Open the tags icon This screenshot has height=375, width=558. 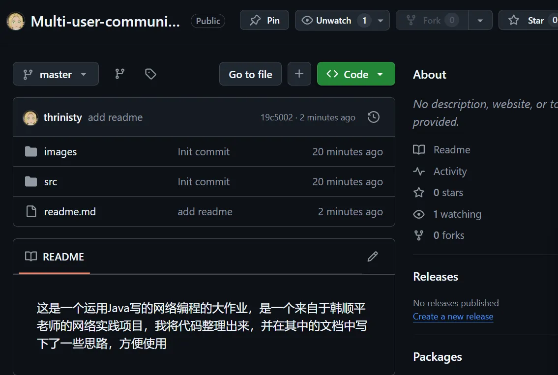(150, 74)
